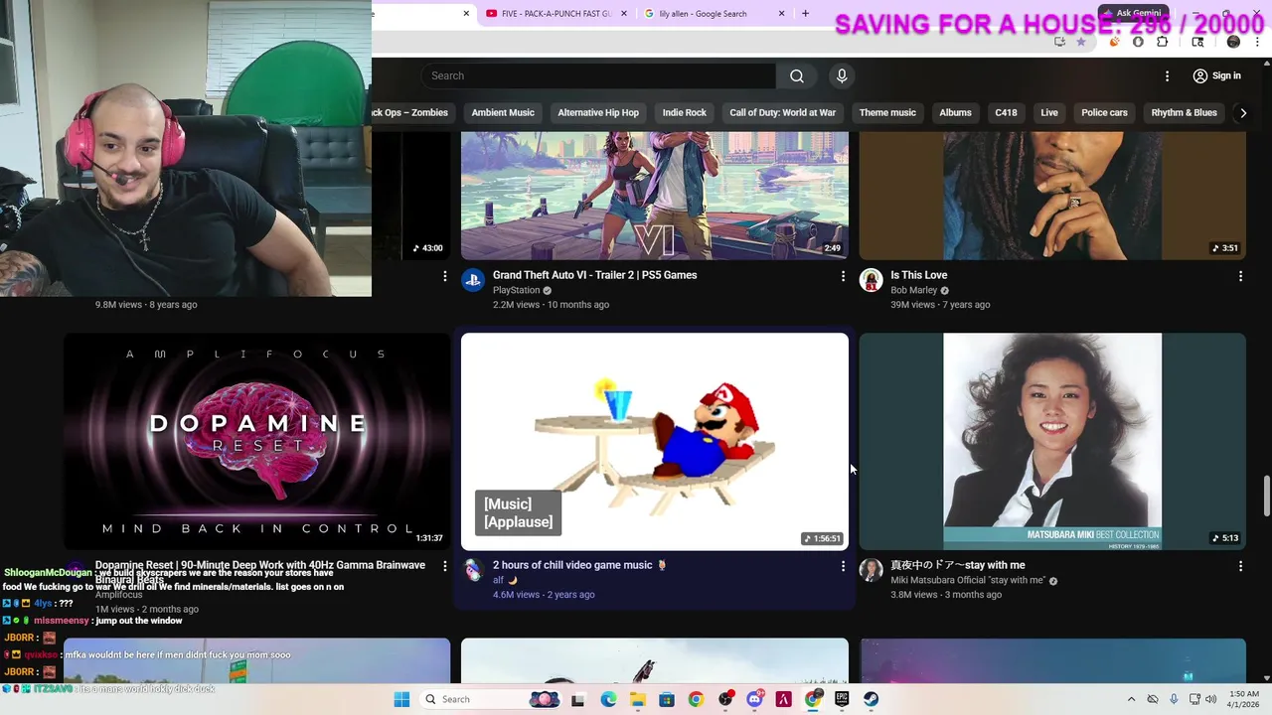Open Adobe Acrobat from the taskbar
1272x715 pixels.
[783, 699]
